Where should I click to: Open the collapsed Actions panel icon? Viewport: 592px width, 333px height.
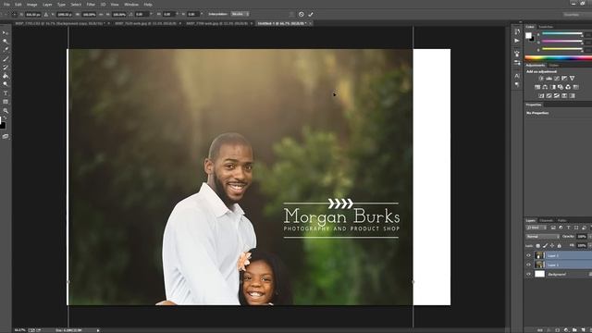(x=517, y=41)
